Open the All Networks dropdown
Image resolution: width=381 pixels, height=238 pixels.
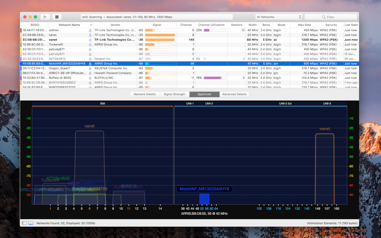pyautogui.click(x=279, y=17)
